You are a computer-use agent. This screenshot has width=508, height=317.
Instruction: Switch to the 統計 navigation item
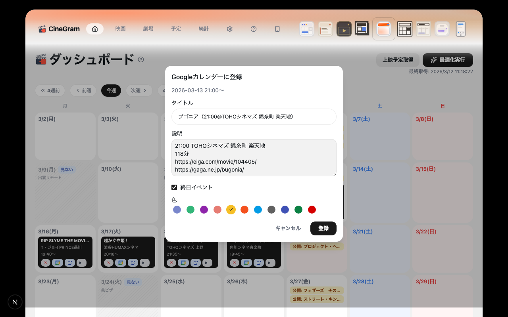204,29
